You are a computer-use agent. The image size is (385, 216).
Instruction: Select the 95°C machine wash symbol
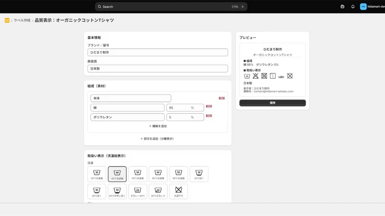[x=179, y=174]
